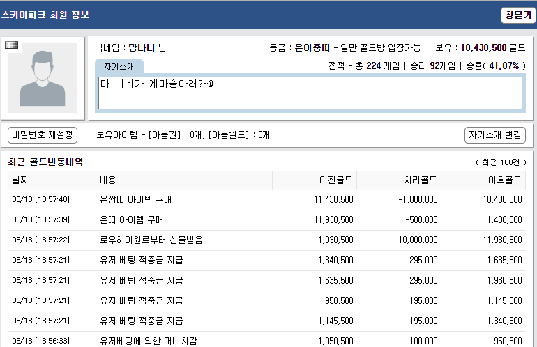537x347 pixels.
Task: Click the 스카이파크 회원 정보 title
Action: [45, 15]
